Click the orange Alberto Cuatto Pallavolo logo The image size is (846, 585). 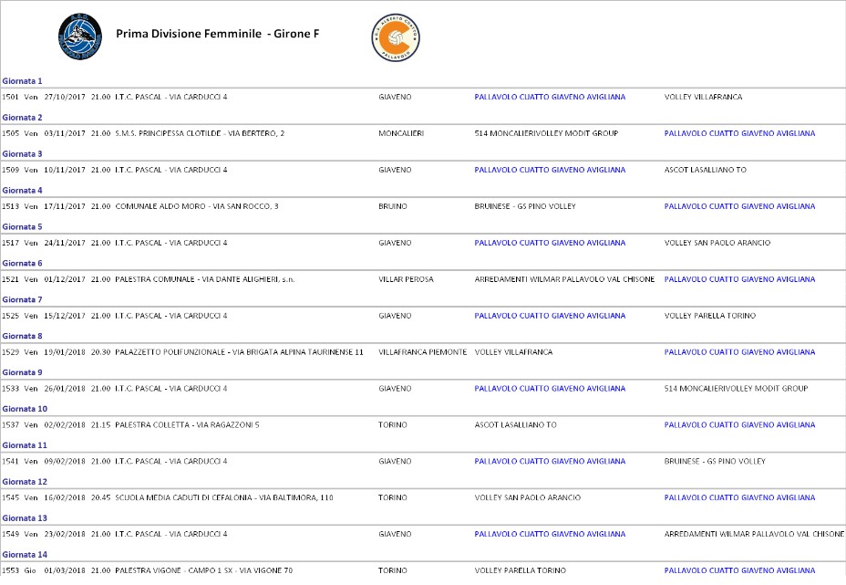(x=396, y=37)
